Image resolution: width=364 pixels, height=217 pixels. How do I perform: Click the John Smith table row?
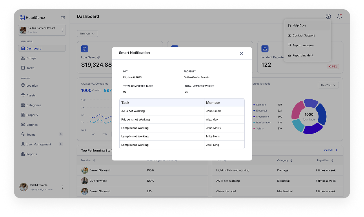[x=182, y=111]
